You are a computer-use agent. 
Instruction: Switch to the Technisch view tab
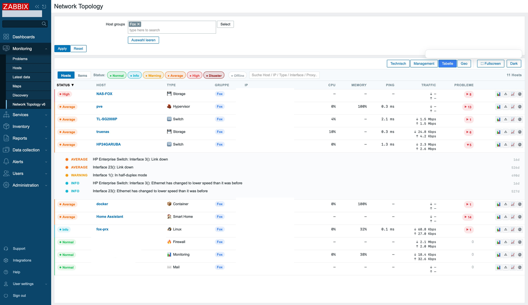tap(398, 64)
